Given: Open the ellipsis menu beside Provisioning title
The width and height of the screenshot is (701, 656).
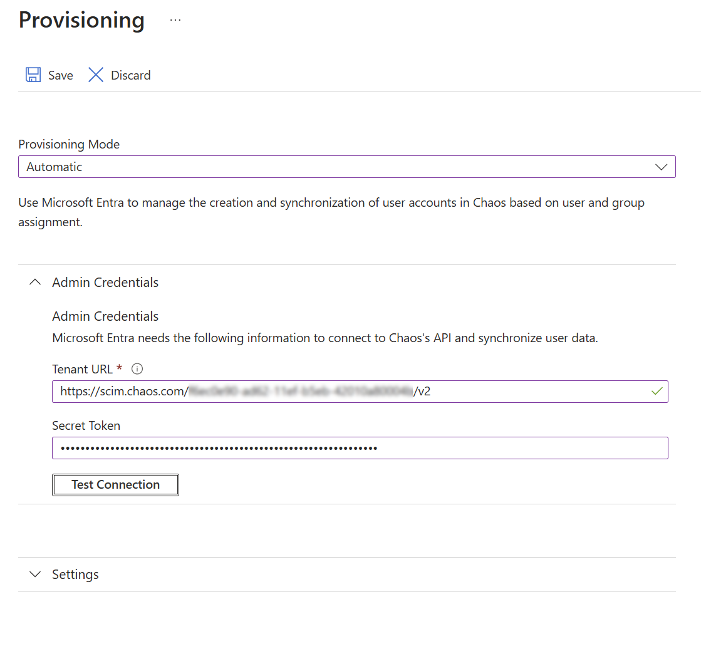Looking at the screenshot, I should click(175, 20).
